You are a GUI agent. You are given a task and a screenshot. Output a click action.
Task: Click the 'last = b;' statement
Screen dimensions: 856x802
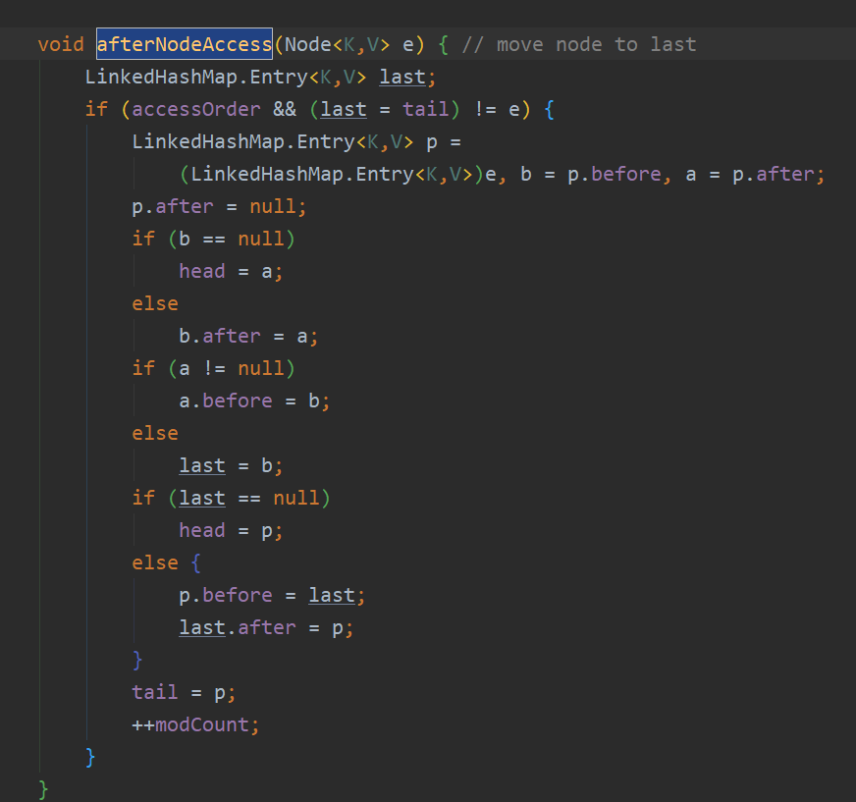click(x=231, y=465)
